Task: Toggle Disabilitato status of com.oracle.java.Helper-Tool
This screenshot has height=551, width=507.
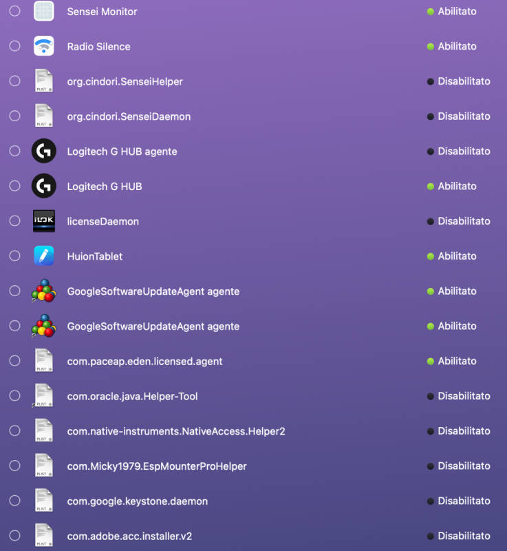Action: pyautogui.click(x=459, y=395)
